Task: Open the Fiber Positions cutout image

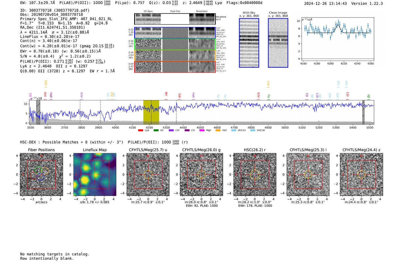Action: [41, 174]
